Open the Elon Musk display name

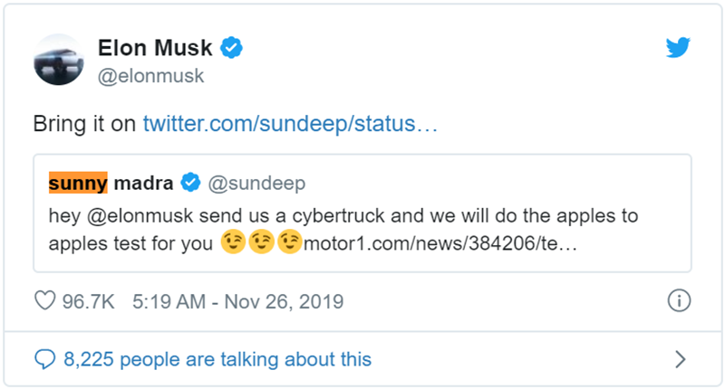(158, 49)
